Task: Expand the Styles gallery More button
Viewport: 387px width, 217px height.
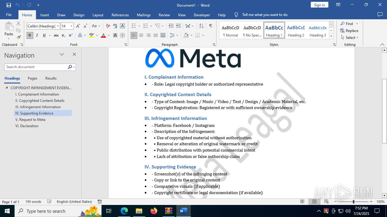Action: pyautogui.click(x=331, y=36)
